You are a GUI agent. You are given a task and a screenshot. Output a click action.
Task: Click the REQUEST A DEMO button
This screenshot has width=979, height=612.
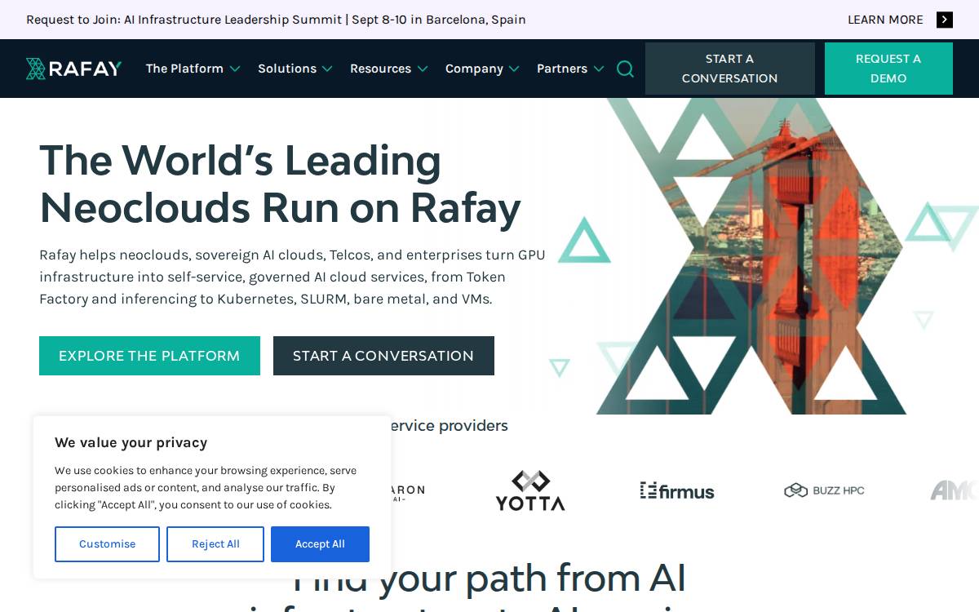click(x=888, y=69)
